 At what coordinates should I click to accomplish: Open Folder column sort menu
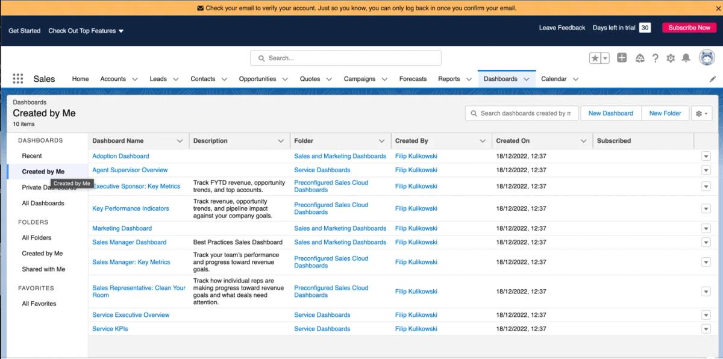[x=381, y=141]
